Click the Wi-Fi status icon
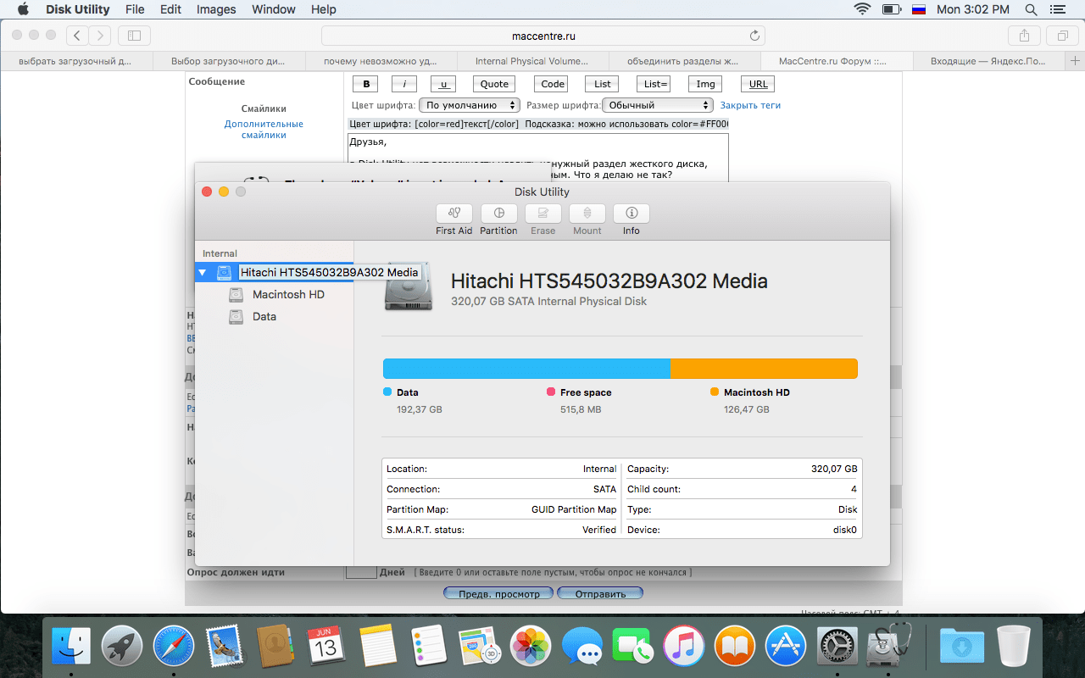1085x678 pixels. tap(863, 9)
